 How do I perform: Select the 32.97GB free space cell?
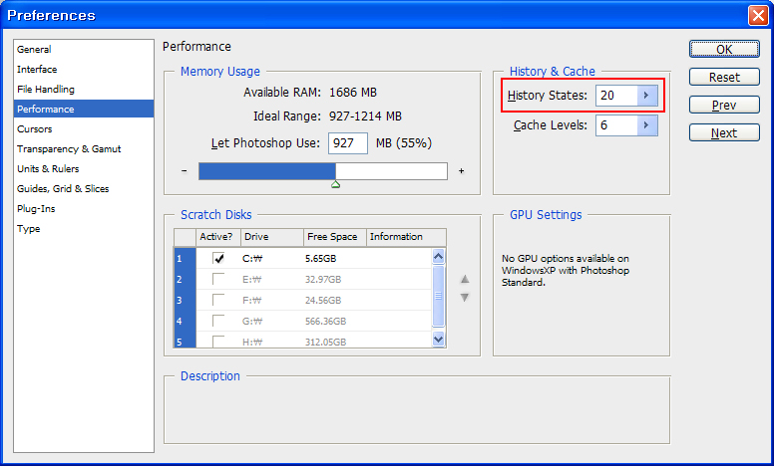[x=323, y=280]
